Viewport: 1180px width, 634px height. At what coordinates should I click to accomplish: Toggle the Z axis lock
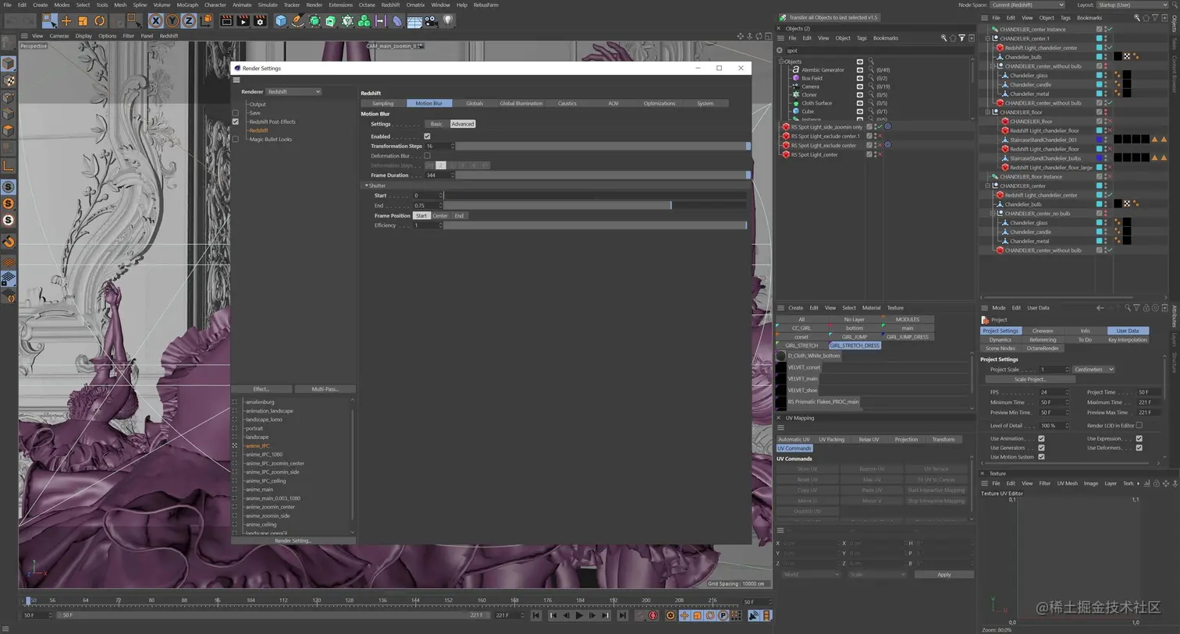(188, 21)
